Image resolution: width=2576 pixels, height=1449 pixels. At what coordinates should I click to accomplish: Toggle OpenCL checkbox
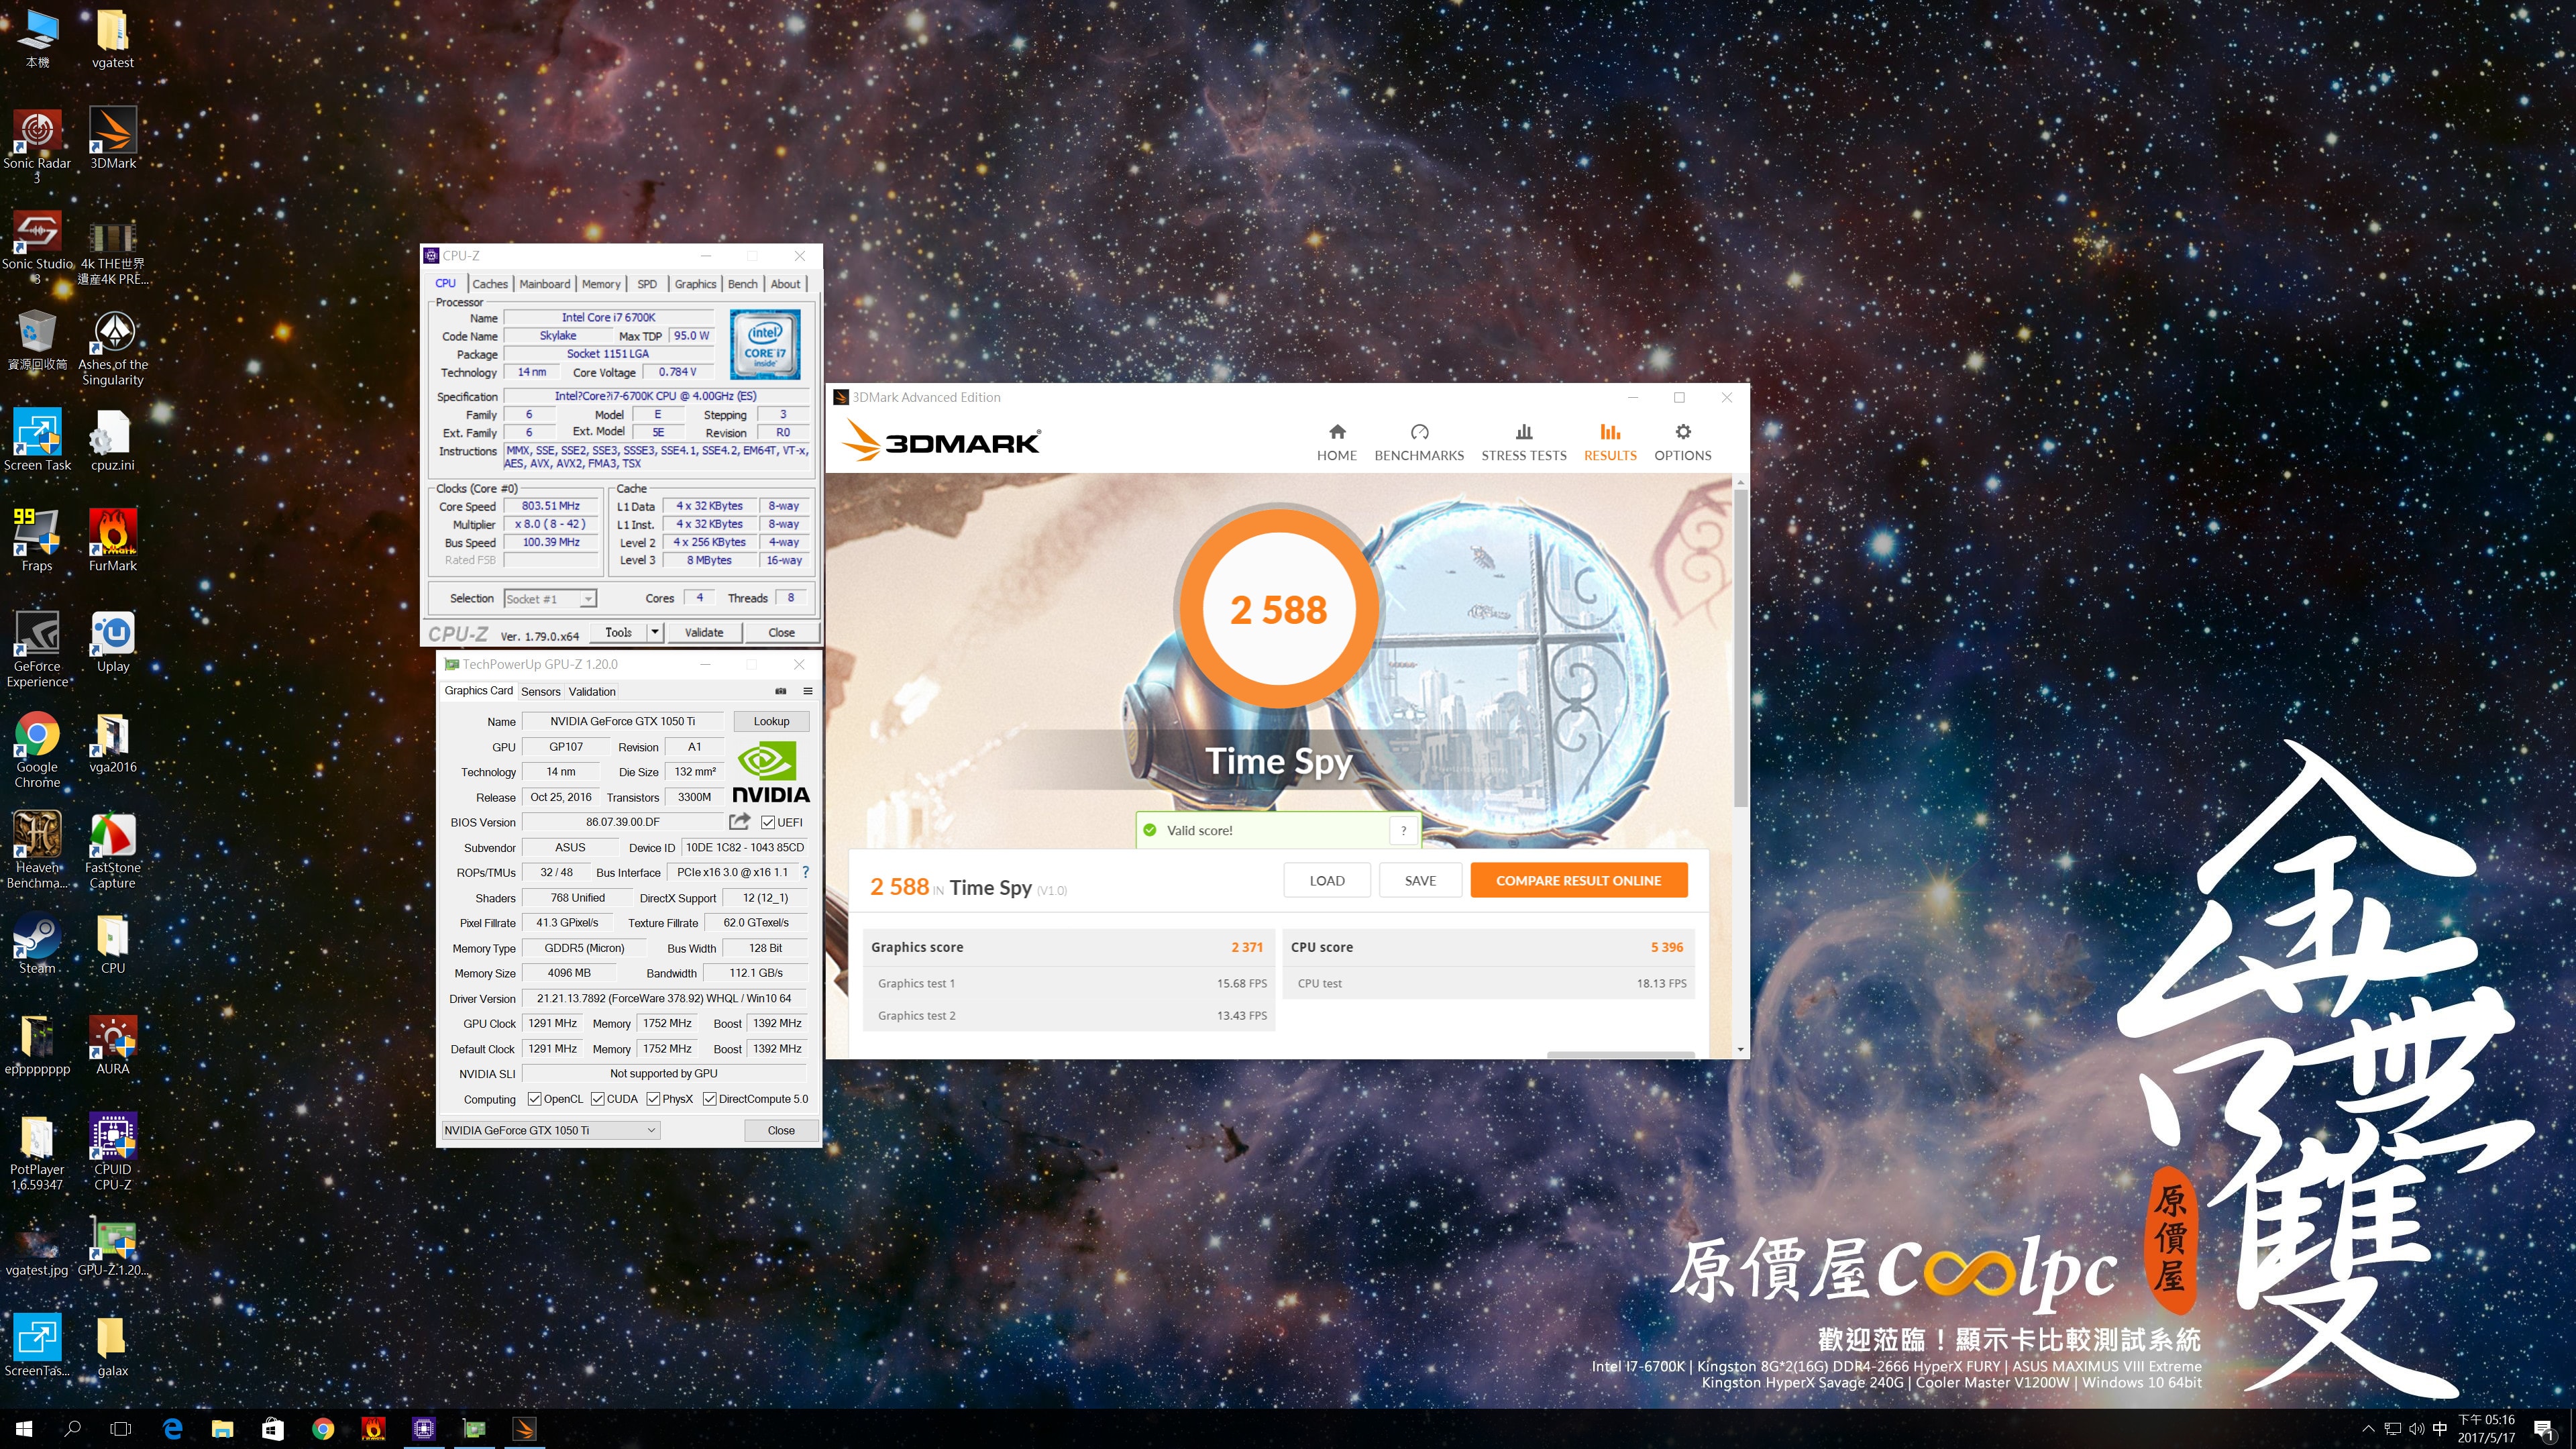tap(534, 1099)
